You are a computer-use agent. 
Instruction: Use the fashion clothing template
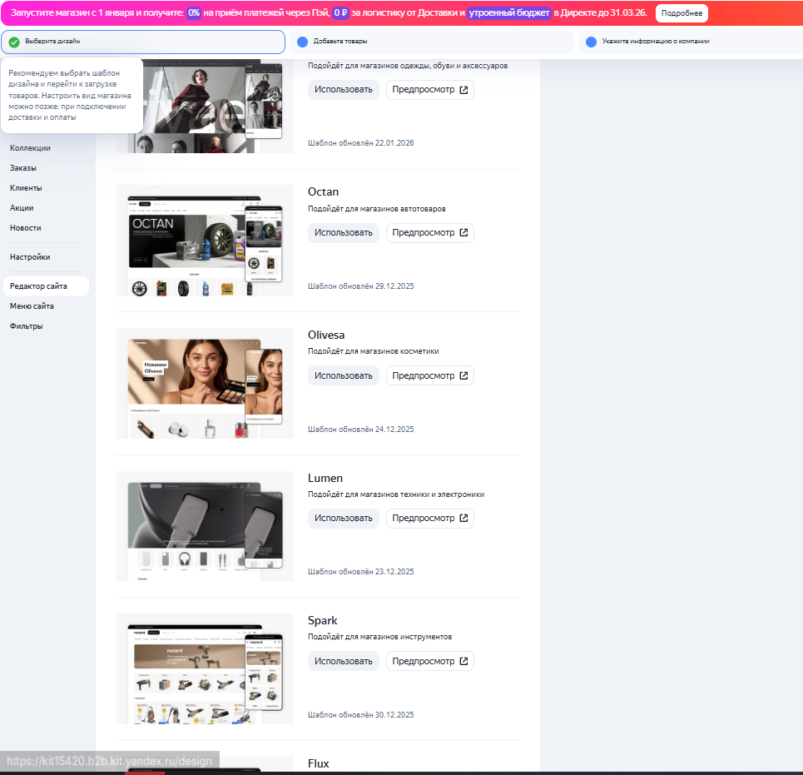[344, 90]
